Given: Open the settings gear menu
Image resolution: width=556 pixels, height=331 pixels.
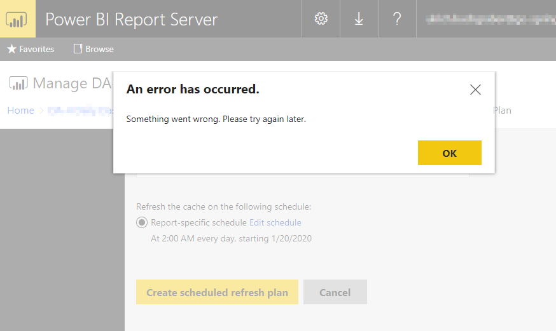Looking at the screenshot, I should 321,19.
